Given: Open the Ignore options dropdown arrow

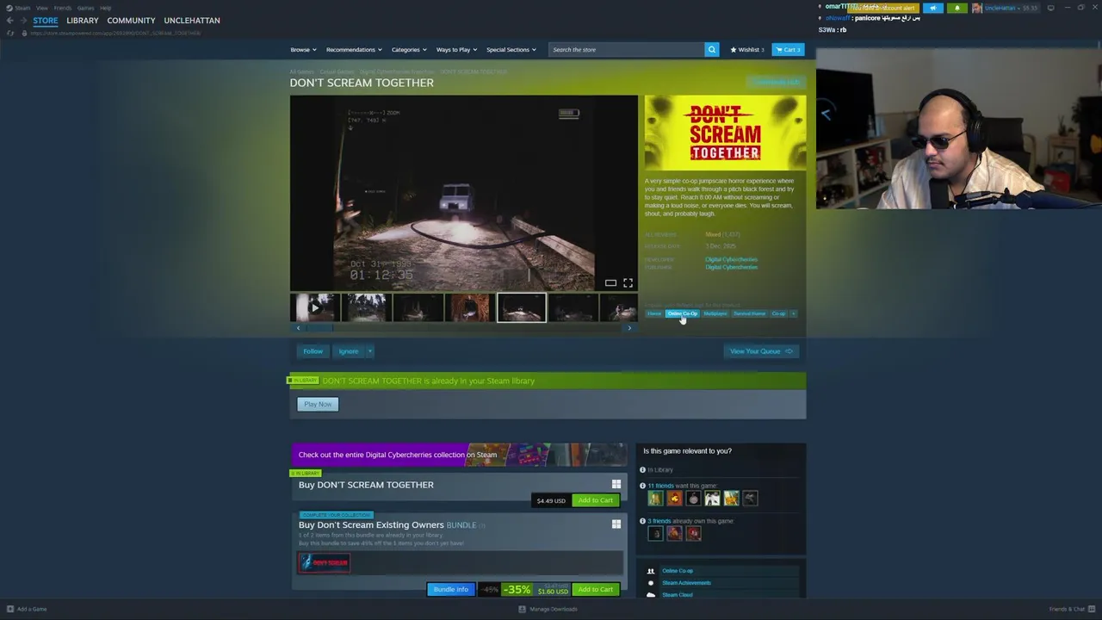Looking at the screenshot, I should tap(369, 351).
